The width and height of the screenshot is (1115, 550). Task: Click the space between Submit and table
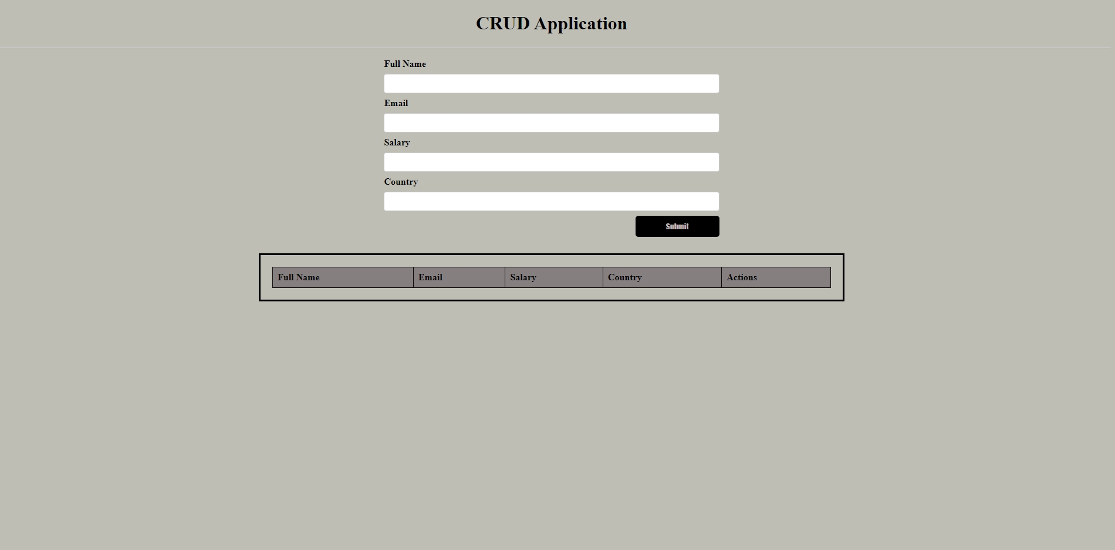552,245
